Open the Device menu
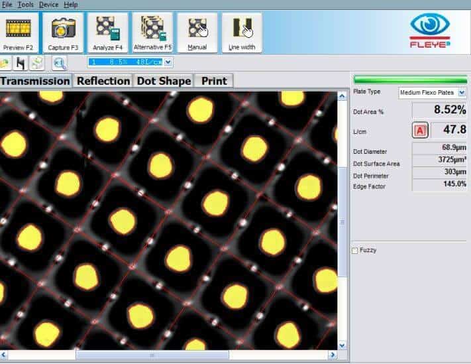The image size is (471, 364). tap(48, 5)
